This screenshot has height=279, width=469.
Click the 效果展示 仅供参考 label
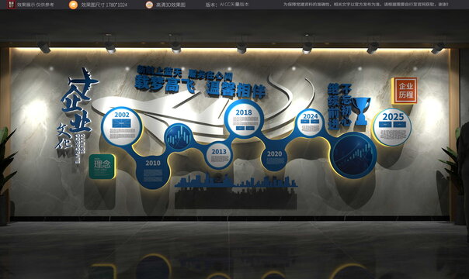35,5
